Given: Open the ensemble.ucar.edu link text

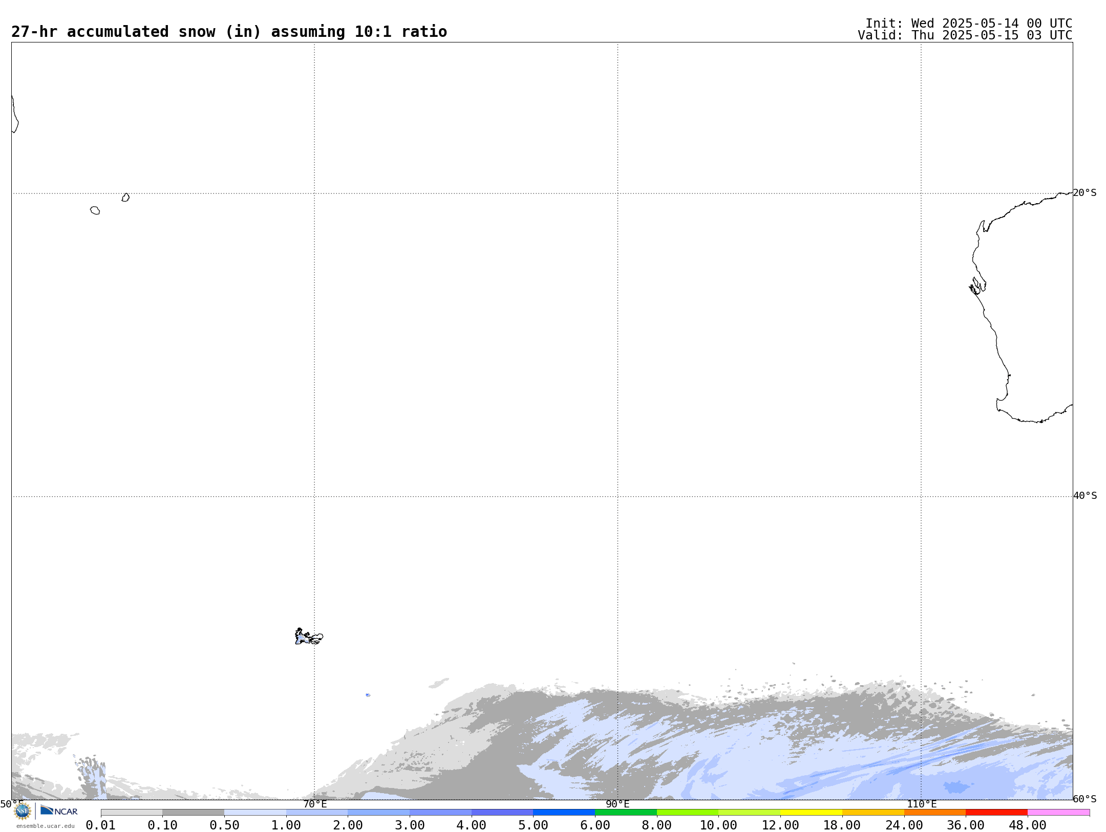Looking at the screenshot, I should point(46,826).
